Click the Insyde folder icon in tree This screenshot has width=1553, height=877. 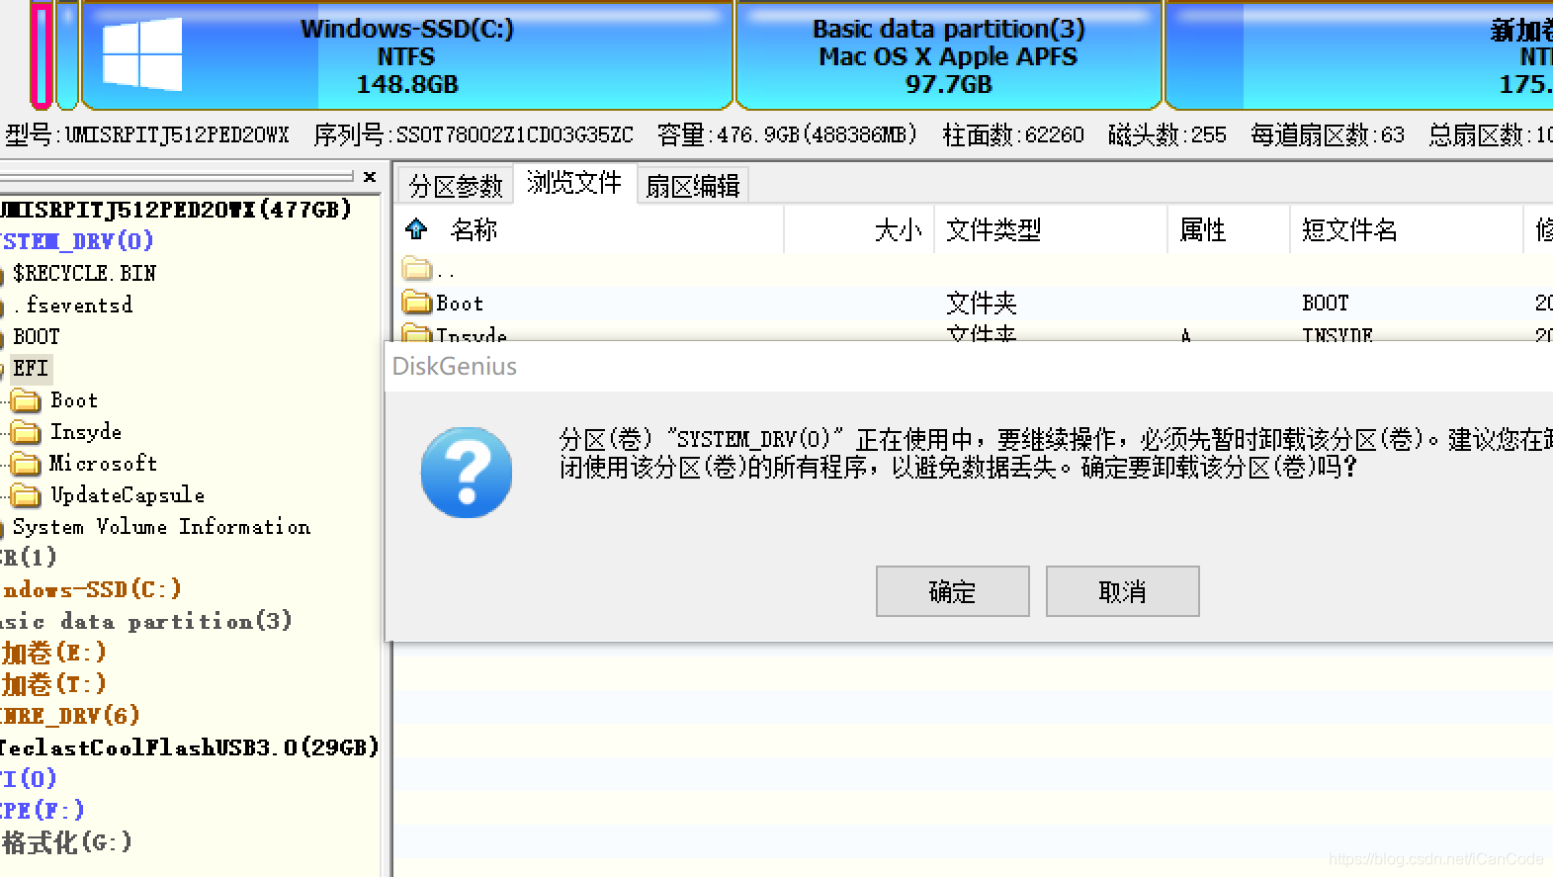tap(26, 432)
